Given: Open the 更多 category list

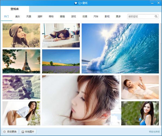Looking at the screenshot, I should click(x=118, y=16).
